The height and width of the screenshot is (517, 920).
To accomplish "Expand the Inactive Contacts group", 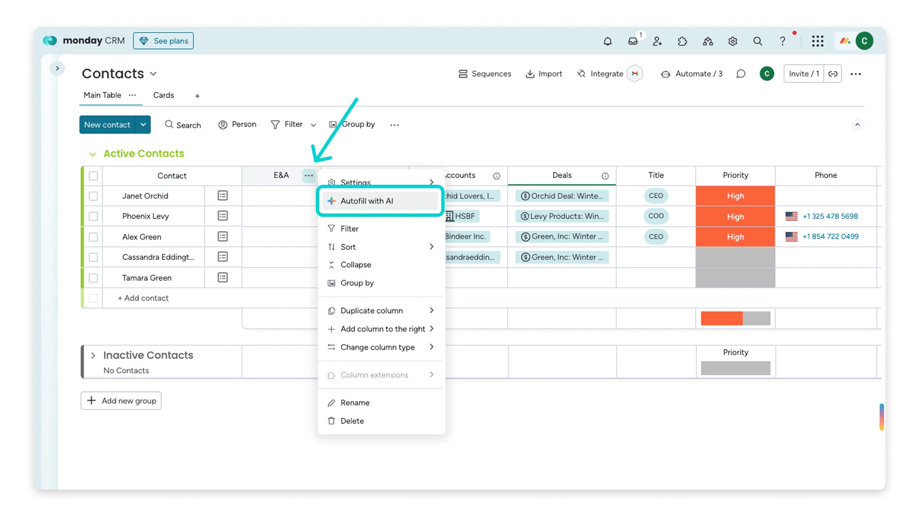I will click(x=93, y=355).
